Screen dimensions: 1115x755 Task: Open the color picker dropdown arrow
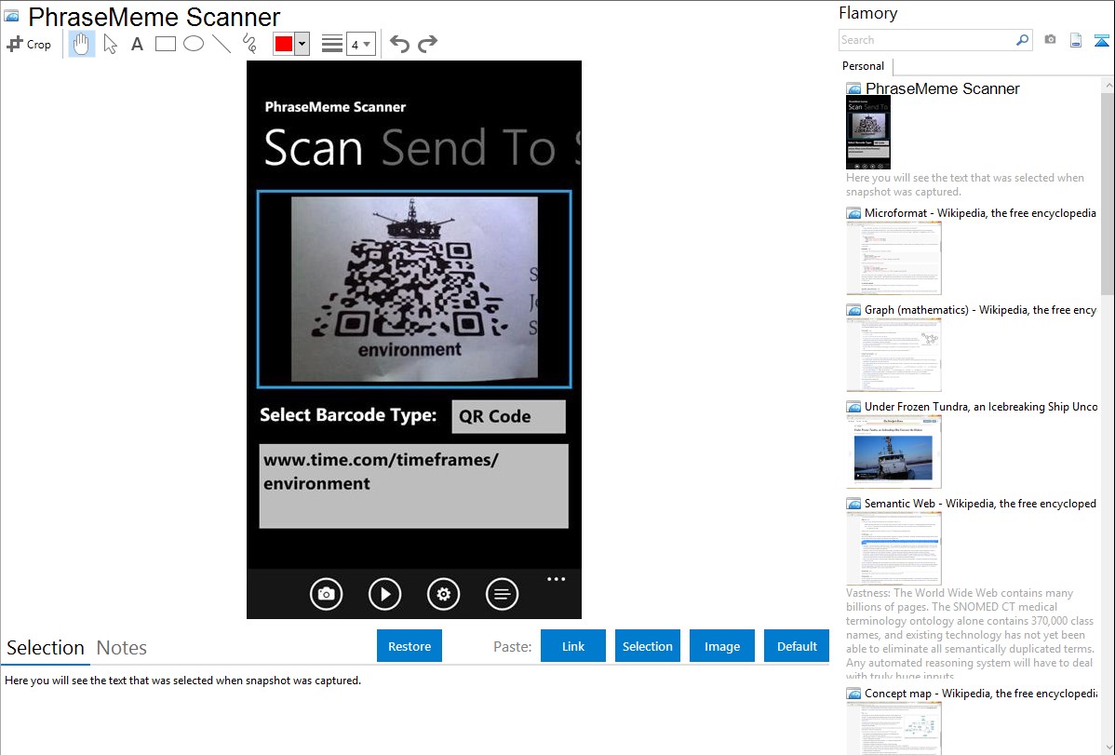tap(302, 44)
